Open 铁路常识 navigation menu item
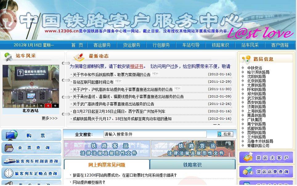 pos(220,45)
